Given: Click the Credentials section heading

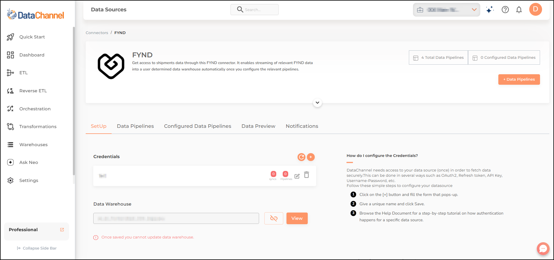Looking at the screenshot, I should tap(106, 157).
